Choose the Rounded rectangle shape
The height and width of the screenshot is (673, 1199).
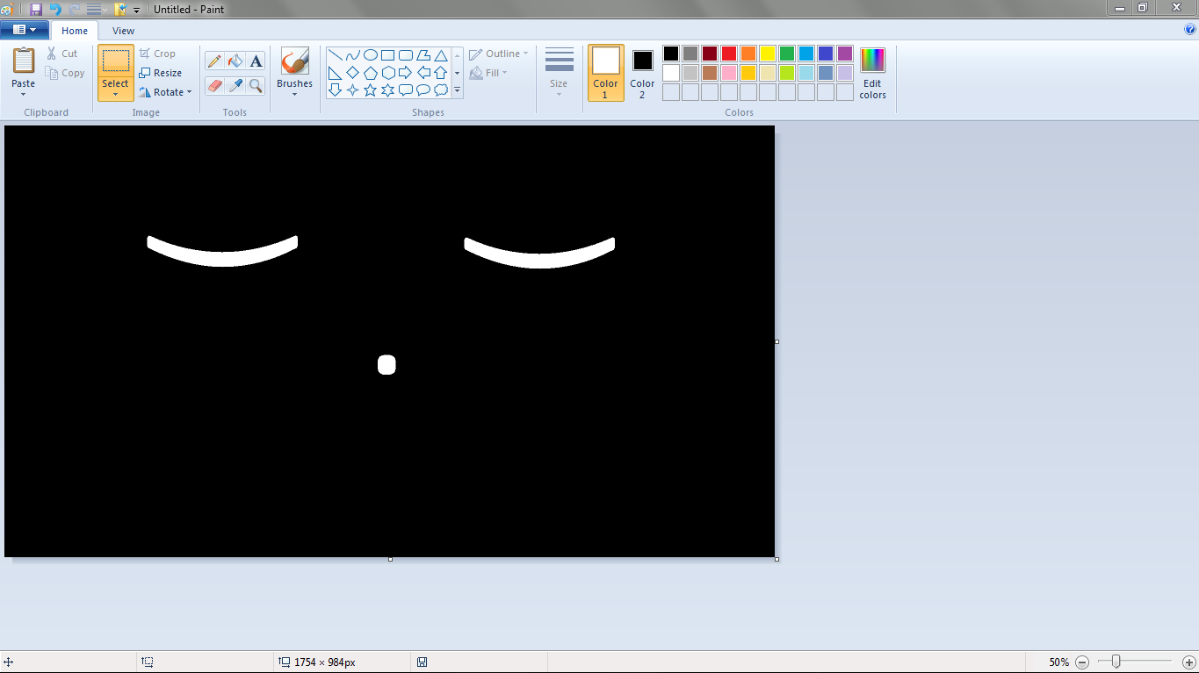coord(405,55)
